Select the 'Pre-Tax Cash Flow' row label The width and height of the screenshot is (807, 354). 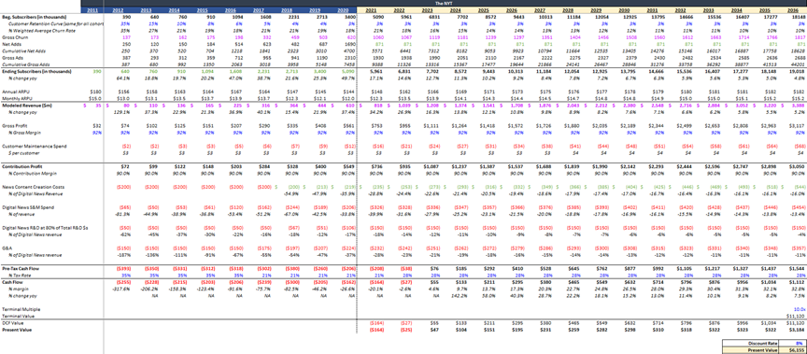pyautogui.click(x=17, y=269)
